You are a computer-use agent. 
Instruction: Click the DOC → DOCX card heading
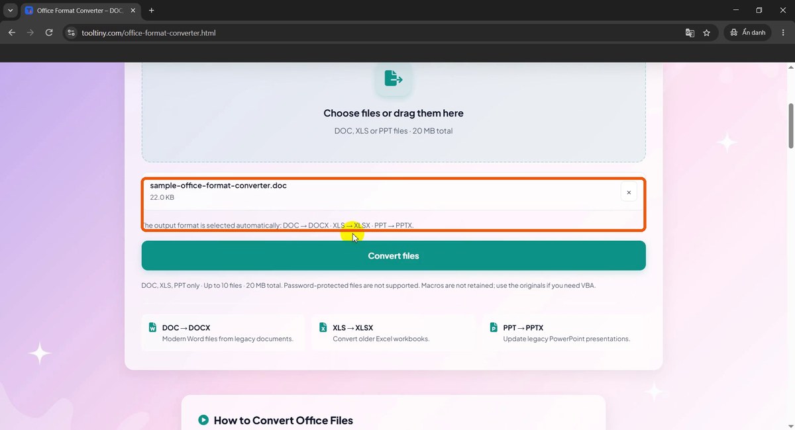tap(186, 327)
